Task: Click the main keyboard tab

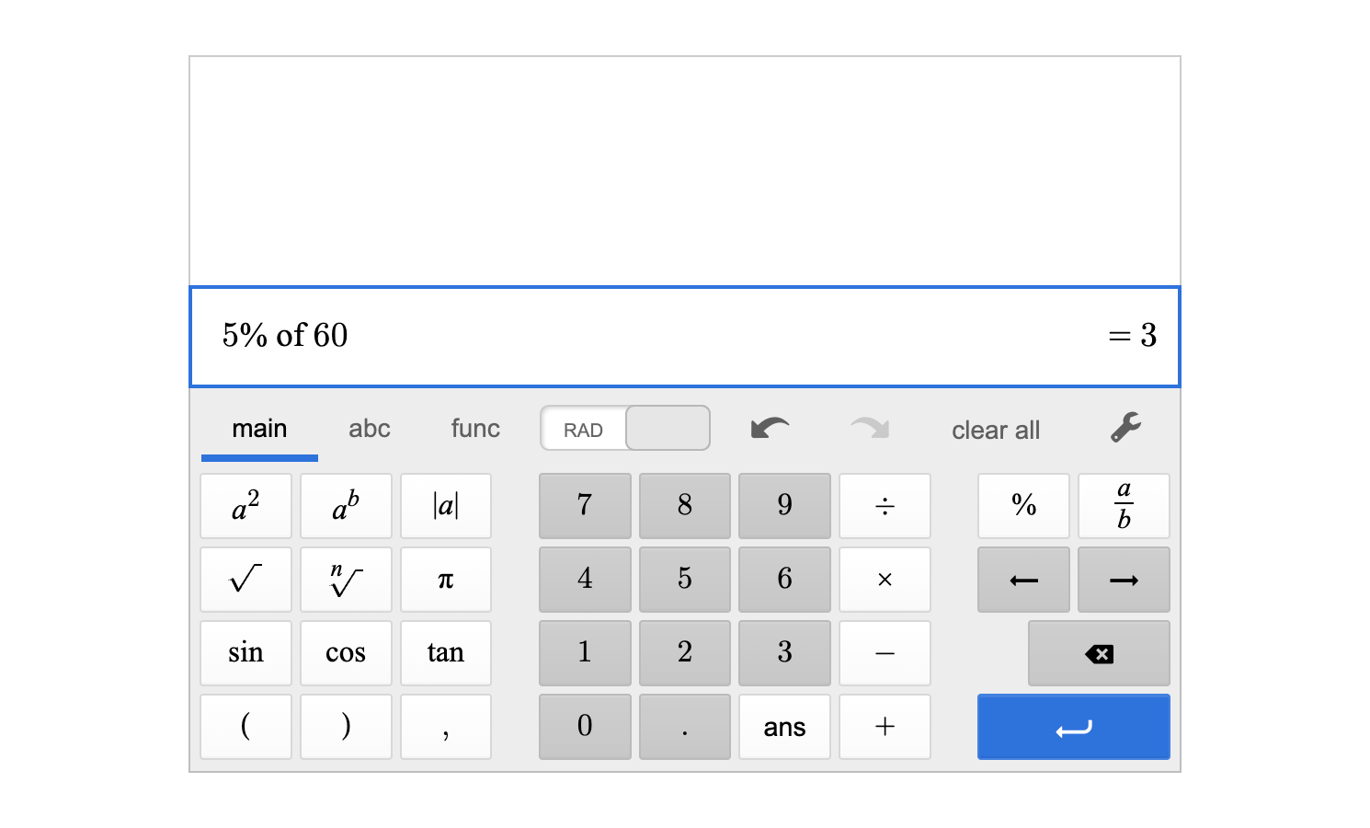Action: (259, 428)
